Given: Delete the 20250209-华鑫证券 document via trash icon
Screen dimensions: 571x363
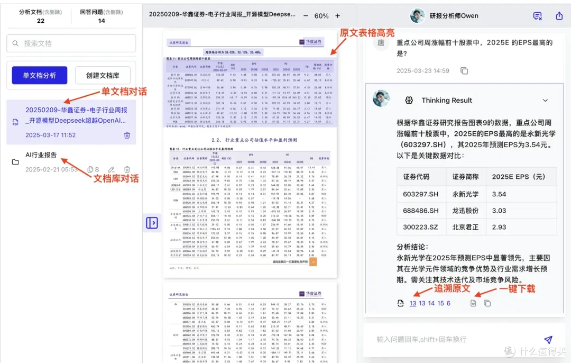Looking at the screenshot, I should coord(127,135).
